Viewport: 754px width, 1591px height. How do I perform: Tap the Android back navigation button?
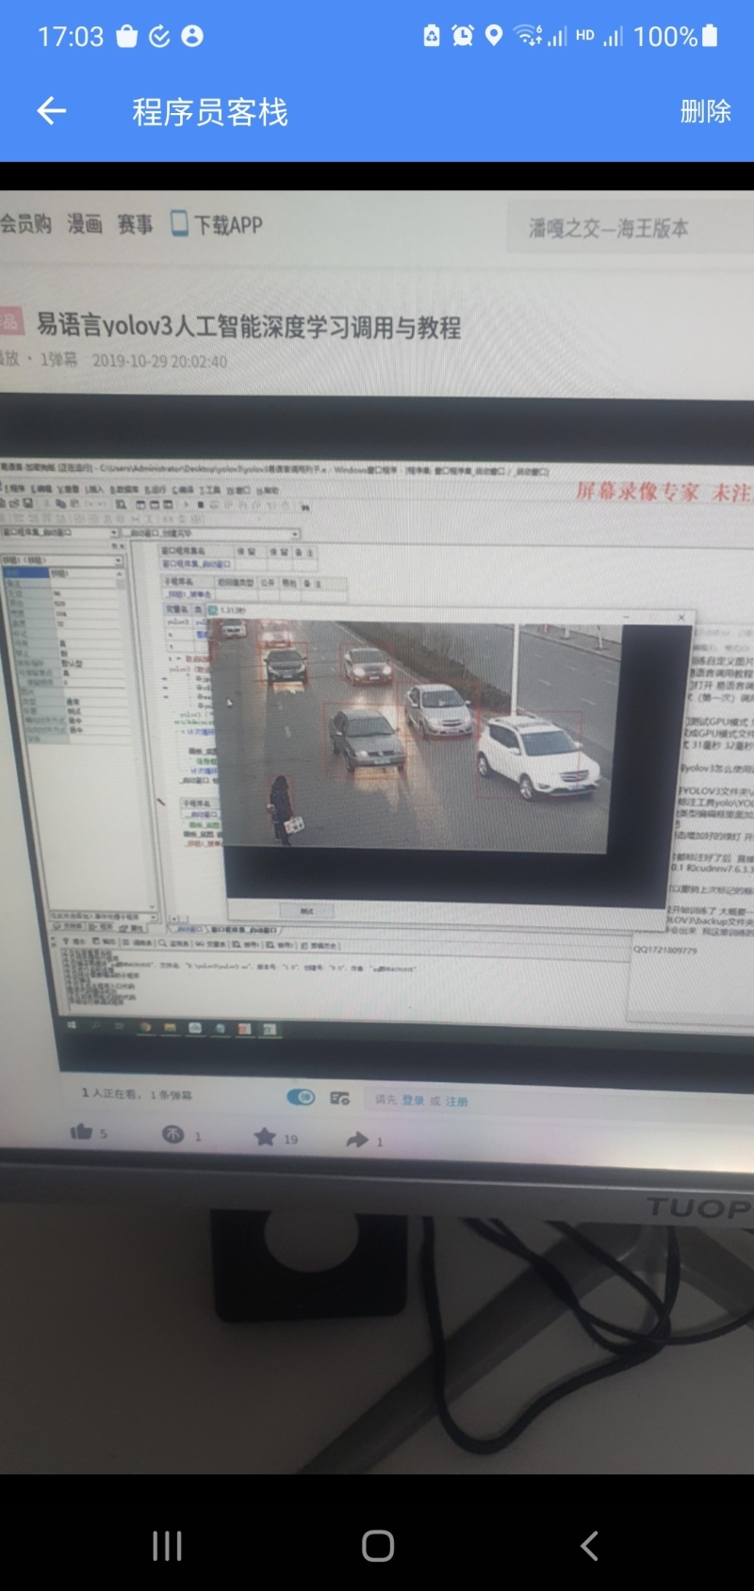click(589, 1546)
